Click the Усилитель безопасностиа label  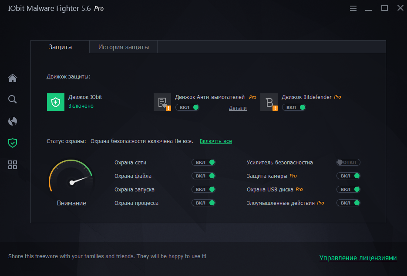[x=279, y=163]
